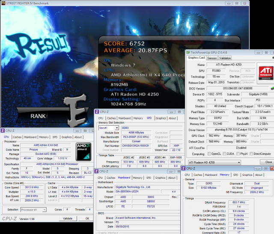Click the CPU-Z icon of the SPD window

point(97,112)
